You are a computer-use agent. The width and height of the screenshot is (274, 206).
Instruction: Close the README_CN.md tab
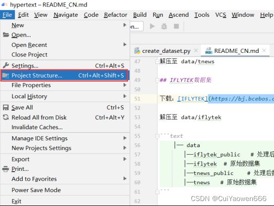coord(264,50)
